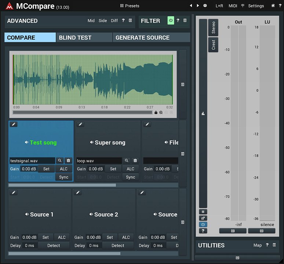
Task: Open the meter help question mark
Action: pos(203,231)
